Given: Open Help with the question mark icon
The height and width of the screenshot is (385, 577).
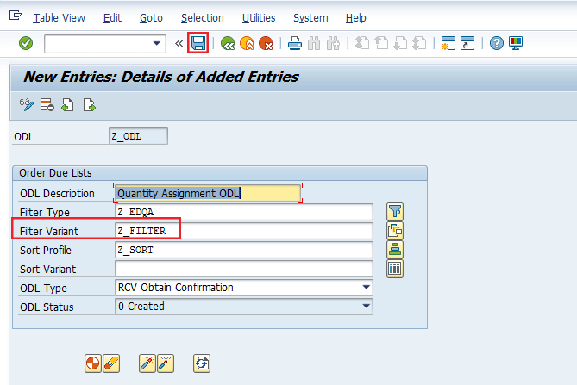Looking at the screenshot, I should click(x=496, y=43).
